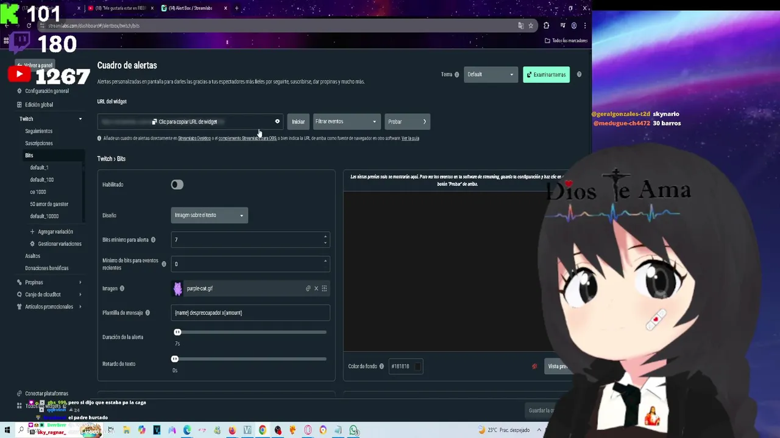
Task: Click the Iniciar button
Action: click(298, 122)
